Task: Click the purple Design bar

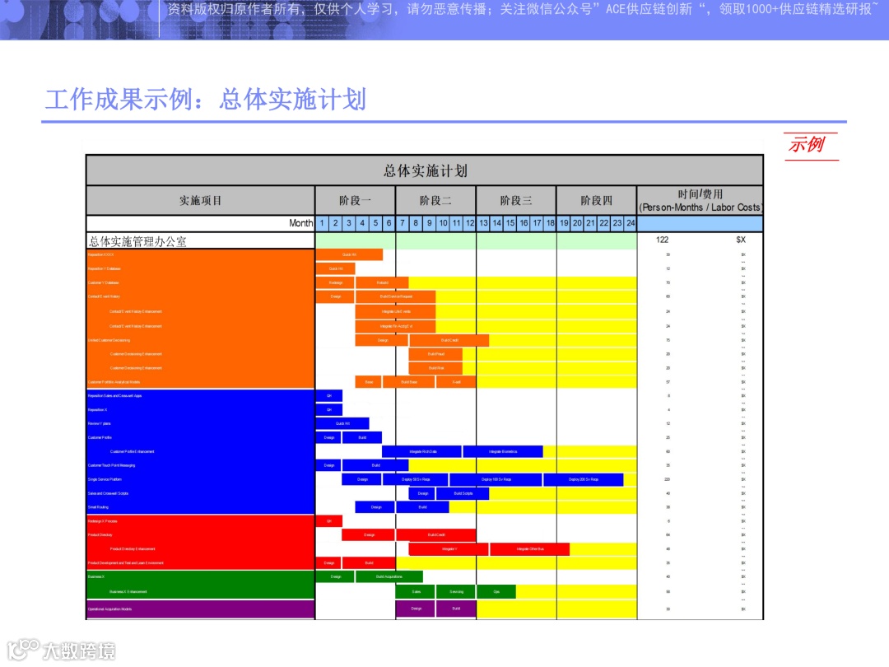Action: tap(416, 609)
